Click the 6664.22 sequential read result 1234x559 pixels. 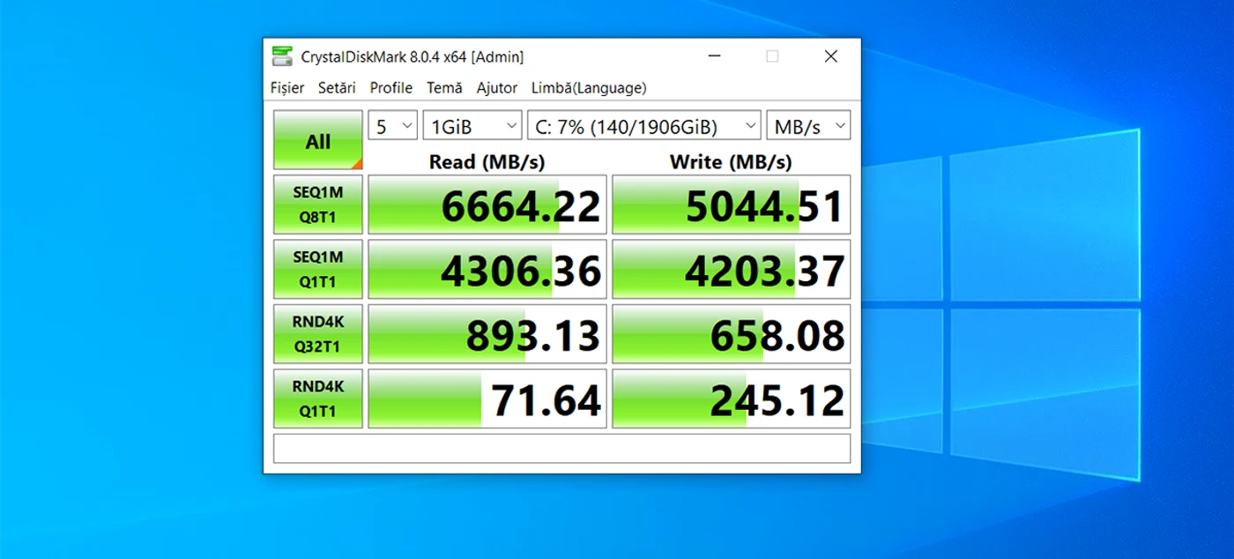tap(487, 205)
